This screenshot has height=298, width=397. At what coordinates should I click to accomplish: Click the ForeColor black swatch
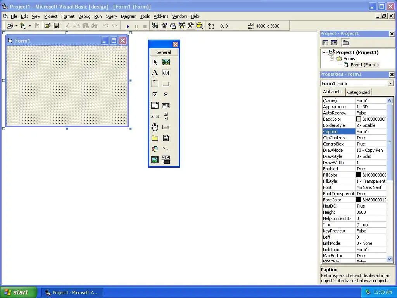tap(359, 200)
